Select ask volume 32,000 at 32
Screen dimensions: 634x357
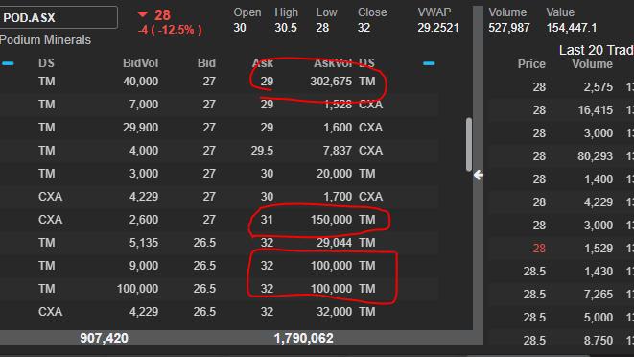[334, 312]
